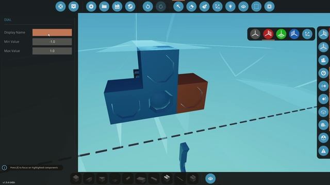Screen dimensions: 330x185
Task: Click the focus on highlighted components hint text
Action: tap(34, 168)
